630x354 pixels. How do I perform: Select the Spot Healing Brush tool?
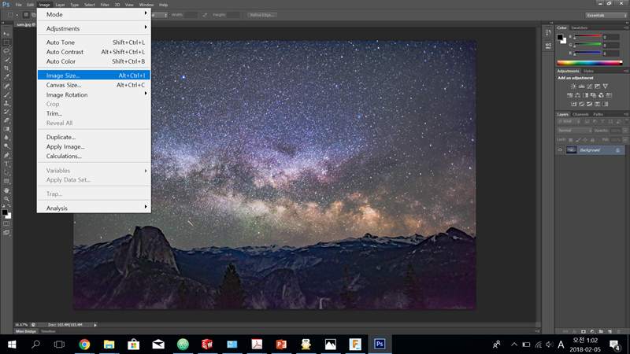pyautogui.click(x=6, y=86)
